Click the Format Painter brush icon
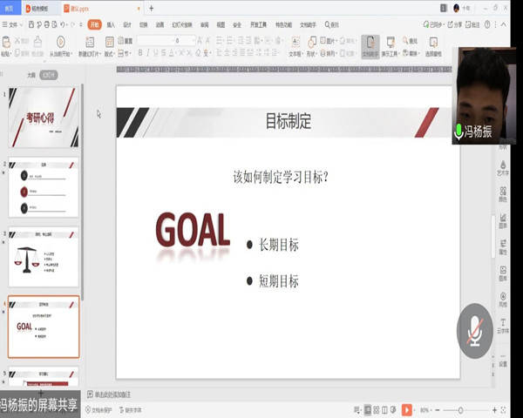Viewport: 523px width, 418px height. click(x=37, y=41)
